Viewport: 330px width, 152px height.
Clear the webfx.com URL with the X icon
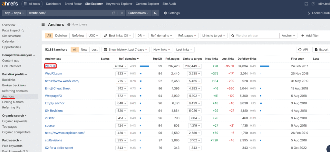(x=121, y=13)
